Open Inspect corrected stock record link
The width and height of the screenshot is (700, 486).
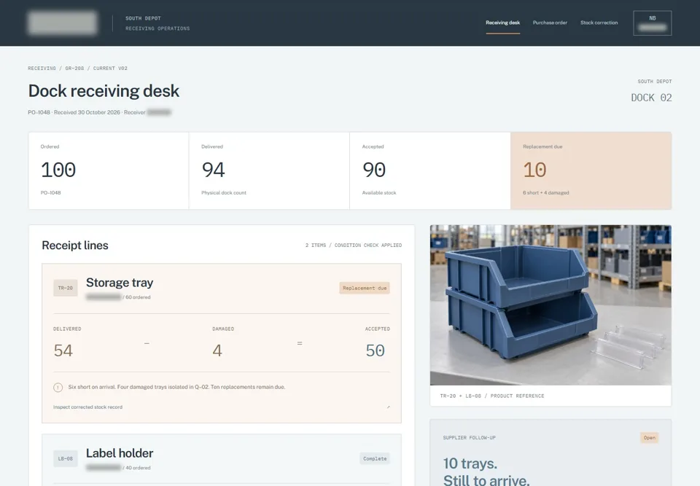[87, 407]
